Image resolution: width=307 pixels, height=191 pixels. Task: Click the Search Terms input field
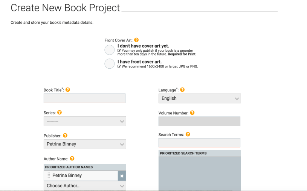coord(199,143)
